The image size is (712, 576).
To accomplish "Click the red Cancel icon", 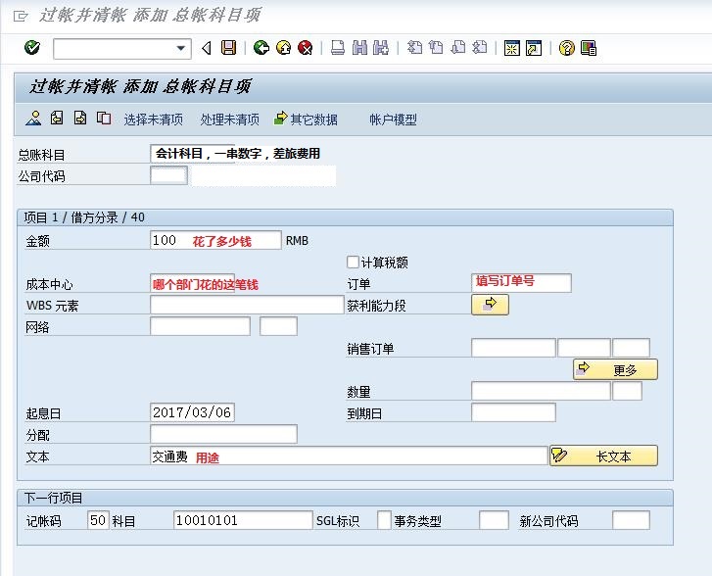I will pos(306,47).
